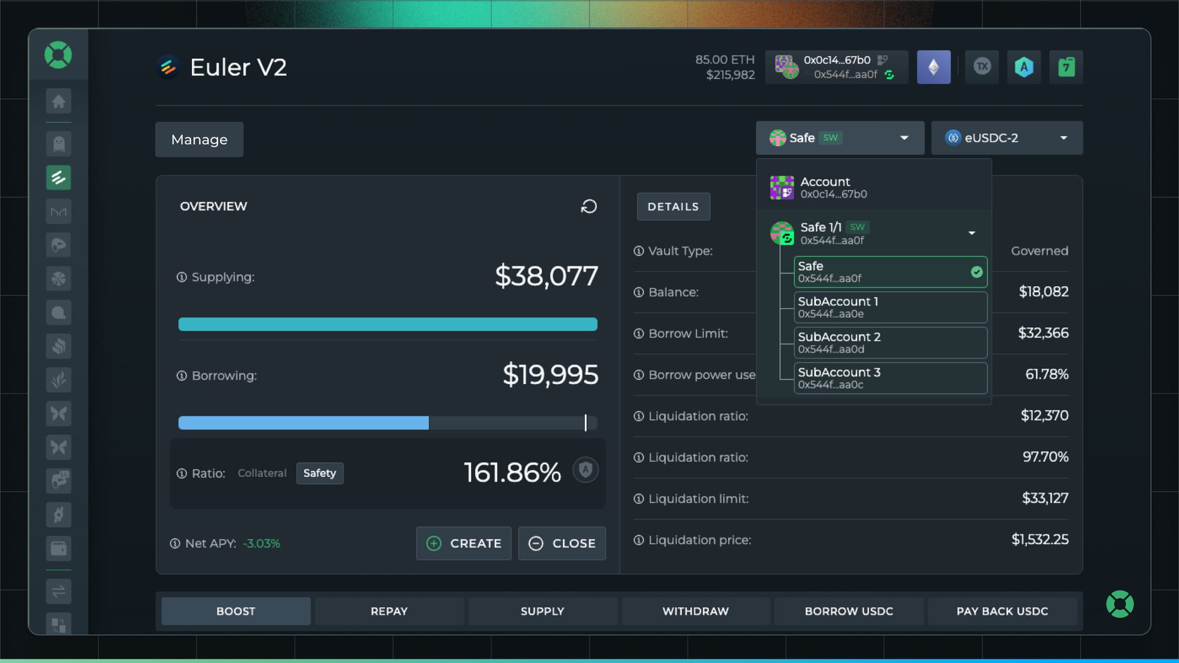1179x663 pixels.
Task: Open the Pay Back USDC tab
Action: coord(1002,611)
